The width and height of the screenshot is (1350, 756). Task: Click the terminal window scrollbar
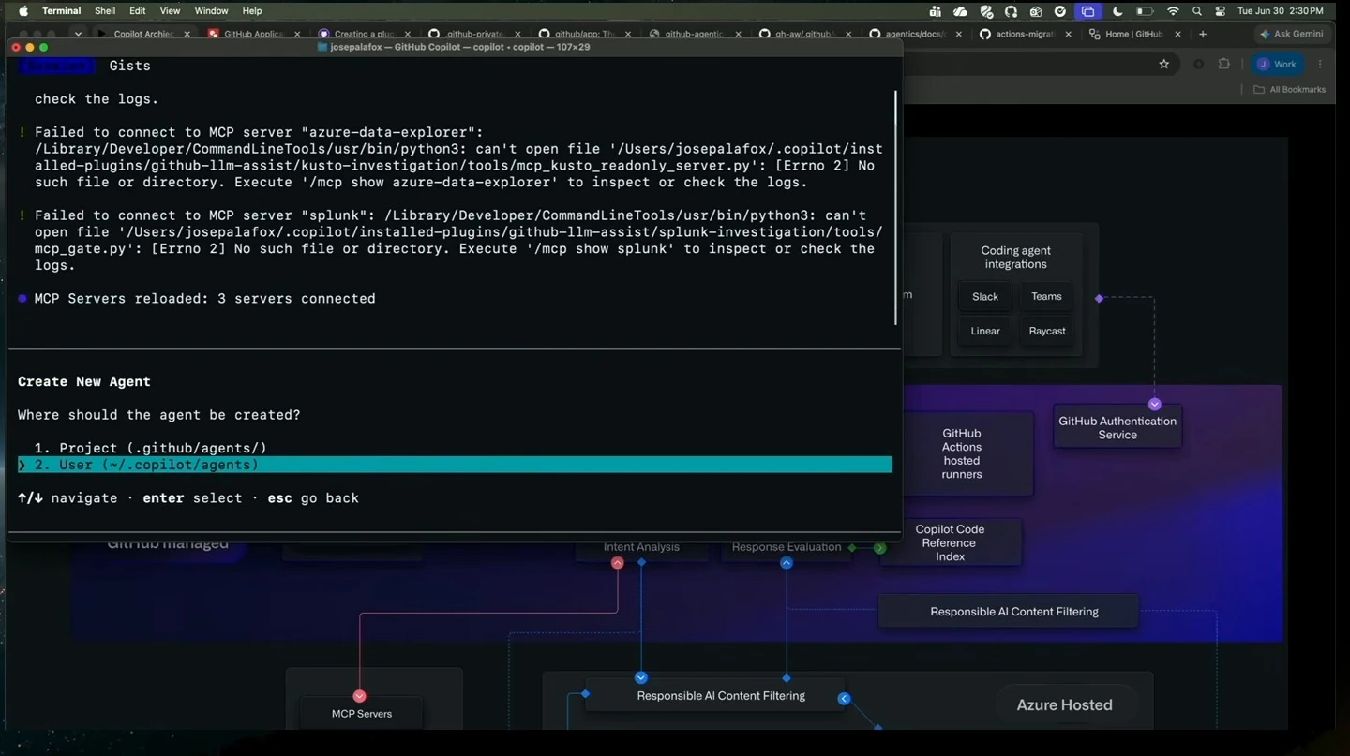[x=895, y=208]
